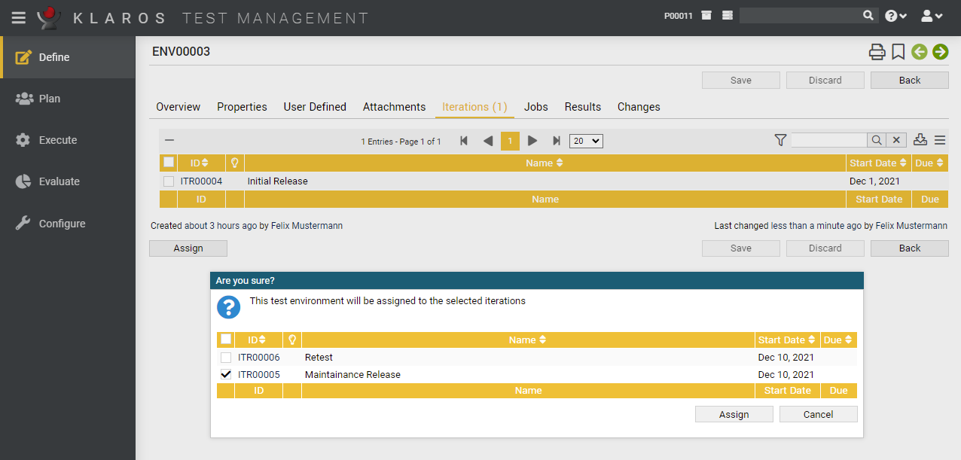
Task: Cancel the Are you sure dialog
Action: pyautogui.click(x=819, y=415)
